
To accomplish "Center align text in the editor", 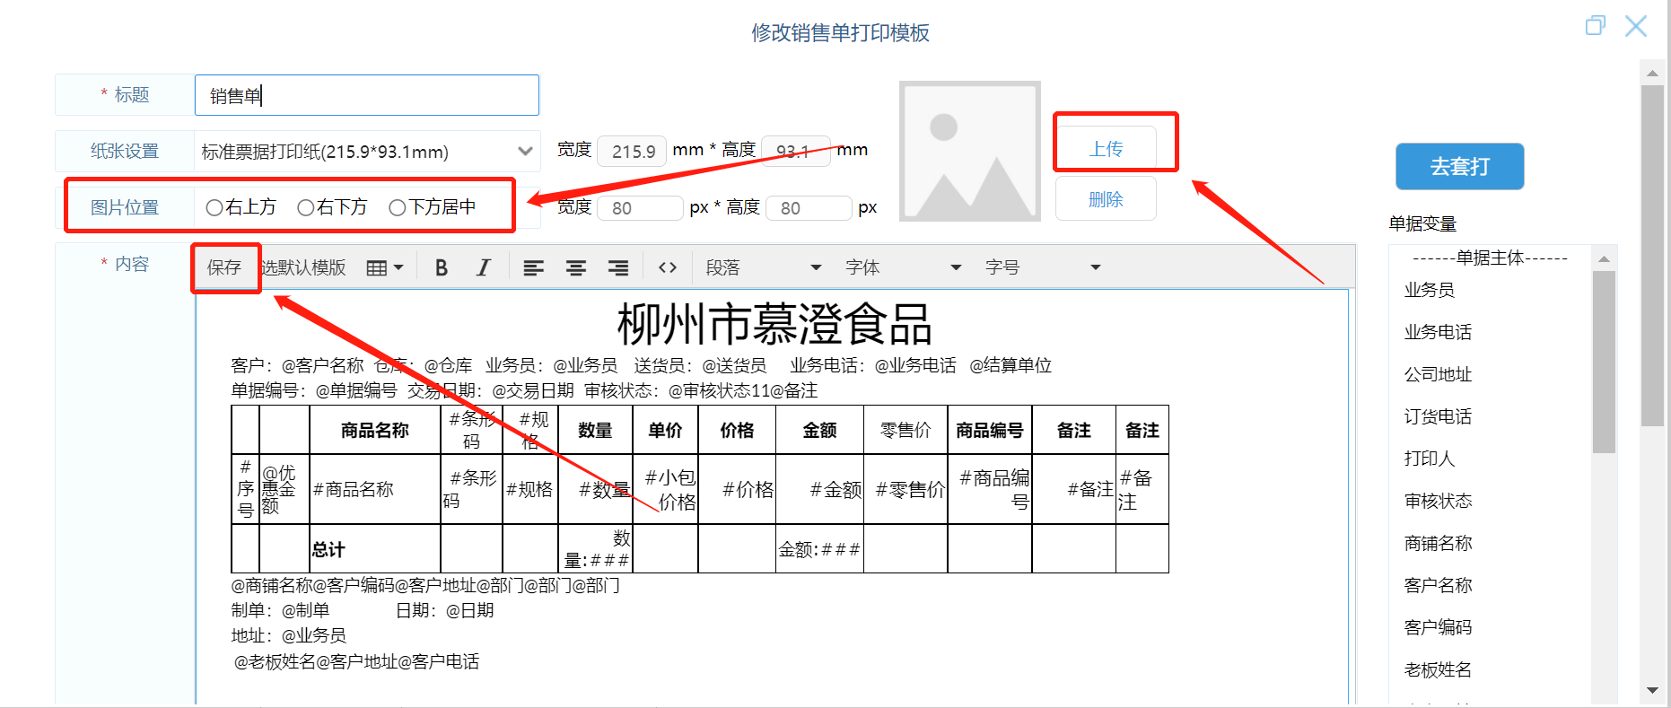I will click(x=575, y=267).
